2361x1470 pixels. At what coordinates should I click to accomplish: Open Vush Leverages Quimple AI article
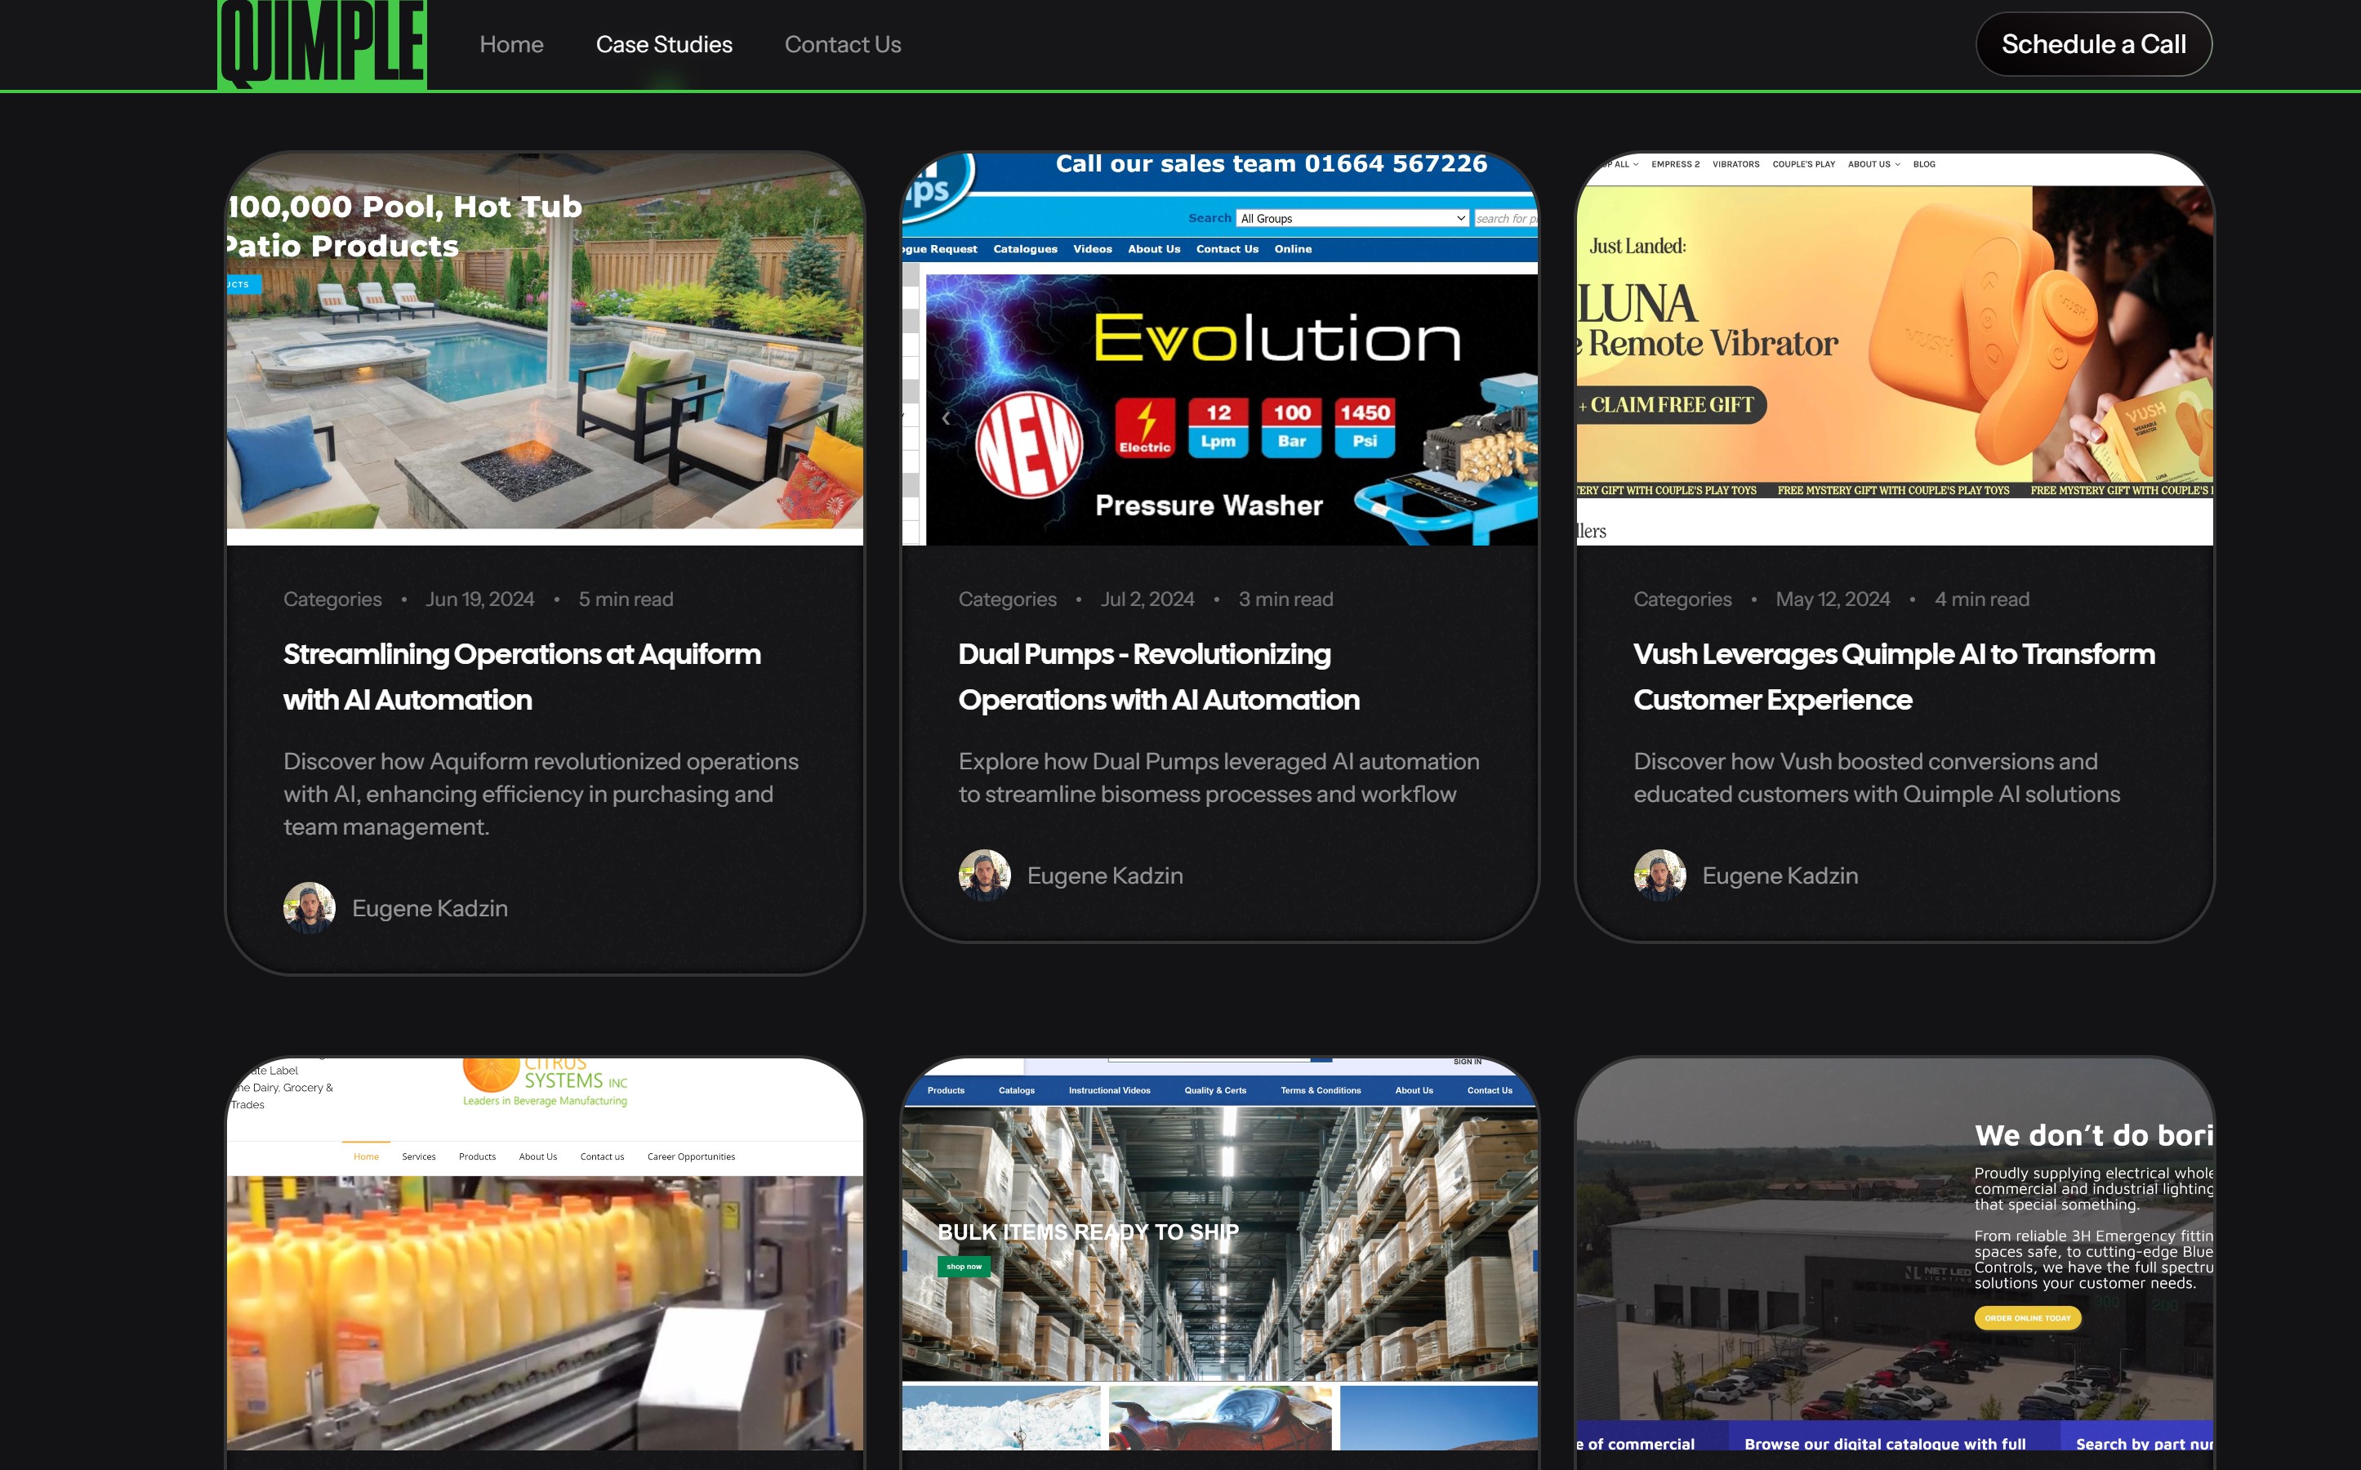coord(1894,677)
